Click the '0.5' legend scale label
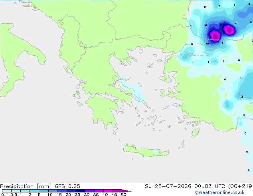 (14, 194)
